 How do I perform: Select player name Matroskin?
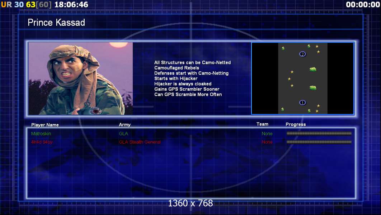coord(41,133)
